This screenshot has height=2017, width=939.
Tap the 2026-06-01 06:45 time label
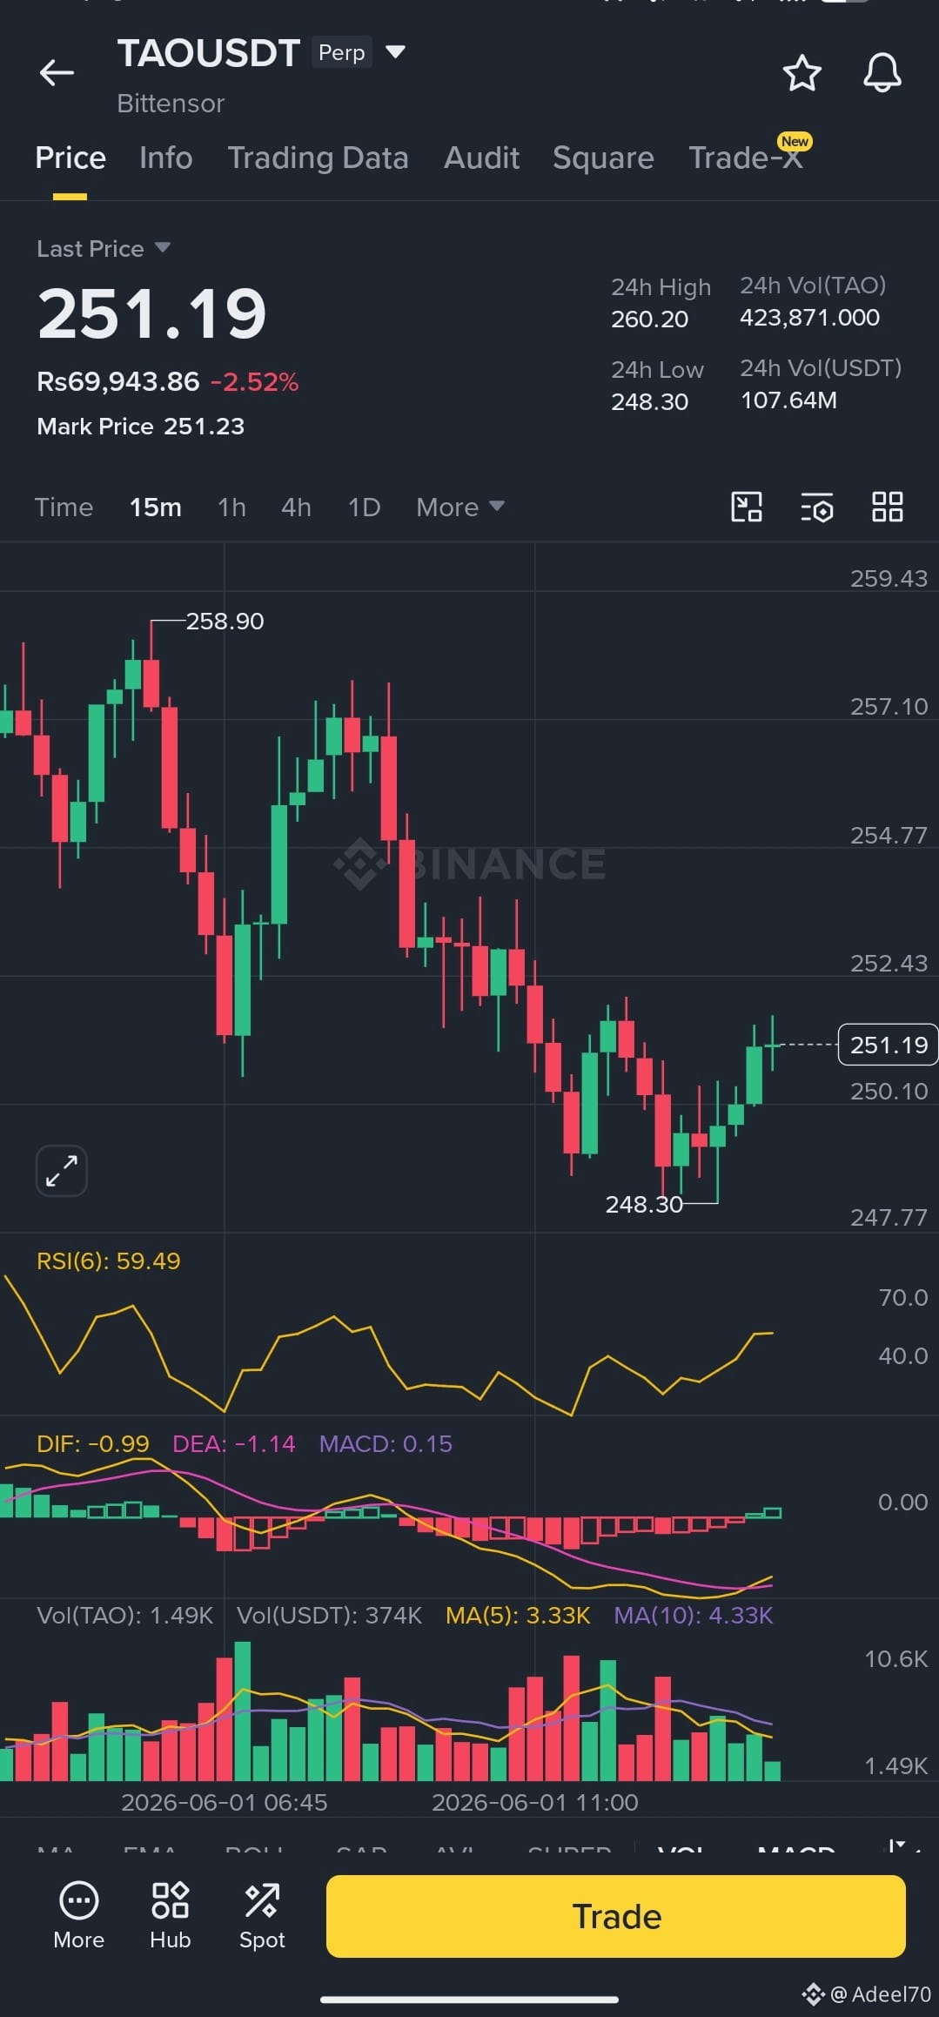[225, 1802]
